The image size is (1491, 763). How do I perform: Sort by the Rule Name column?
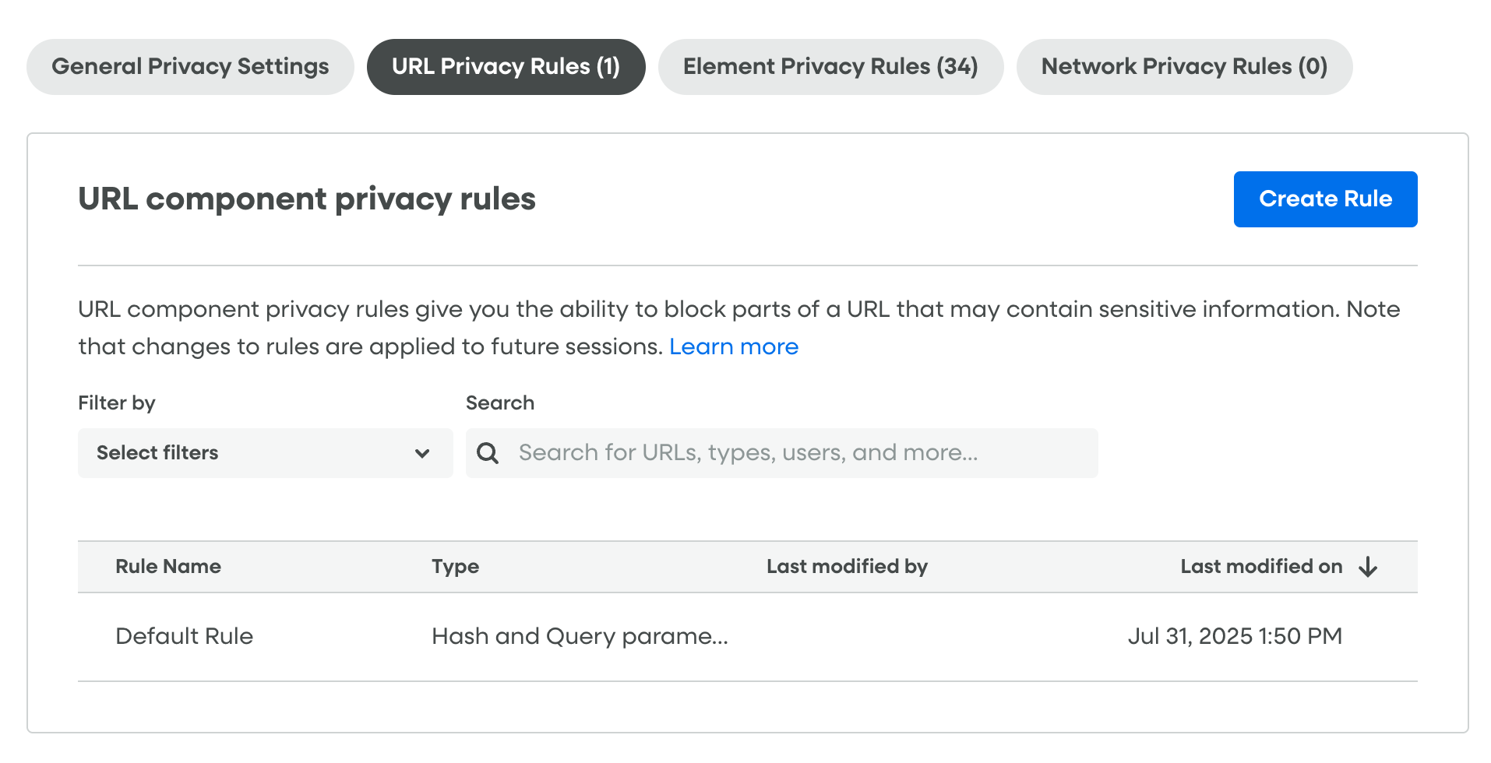(x=168, y=567)
